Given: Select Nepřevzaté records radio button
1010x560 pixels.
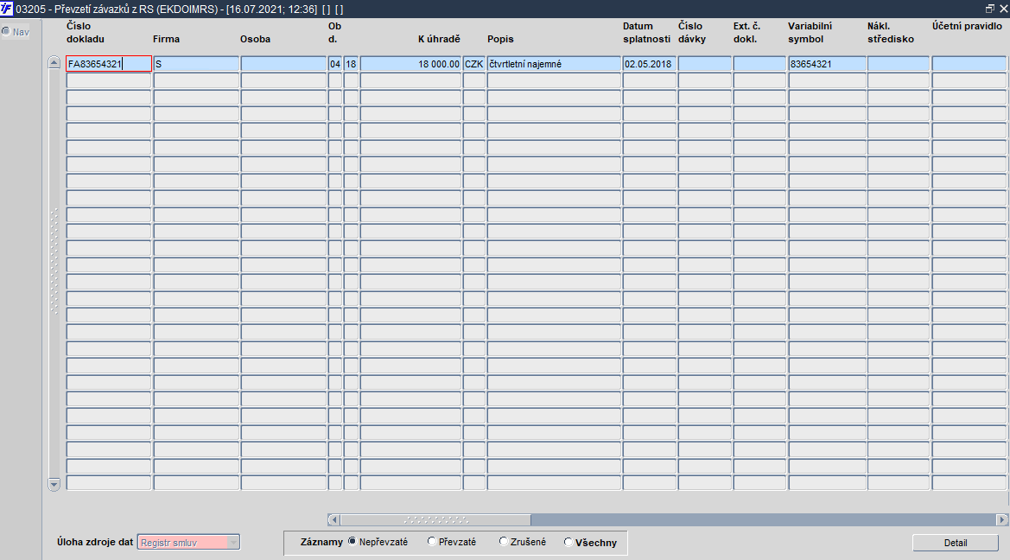Looking at the screenshot, I should click(x=353, y=541).
